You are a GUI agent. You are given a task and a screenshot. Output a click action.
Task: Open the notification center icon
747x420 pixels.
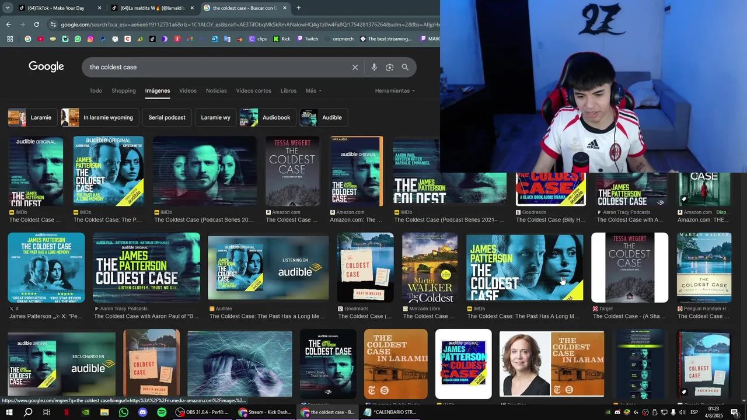734,412
